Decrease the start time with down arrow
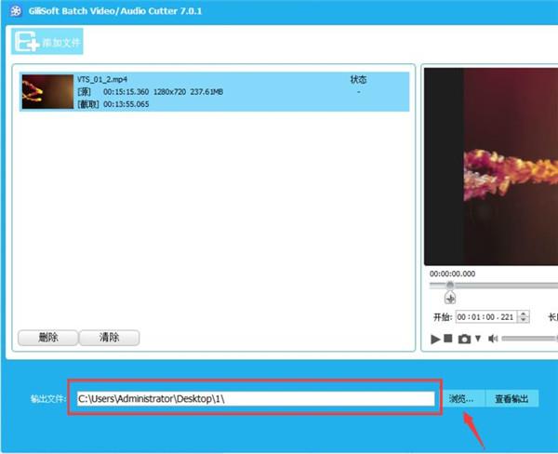The width and height of the screenshot is (558, 454). 523,320
